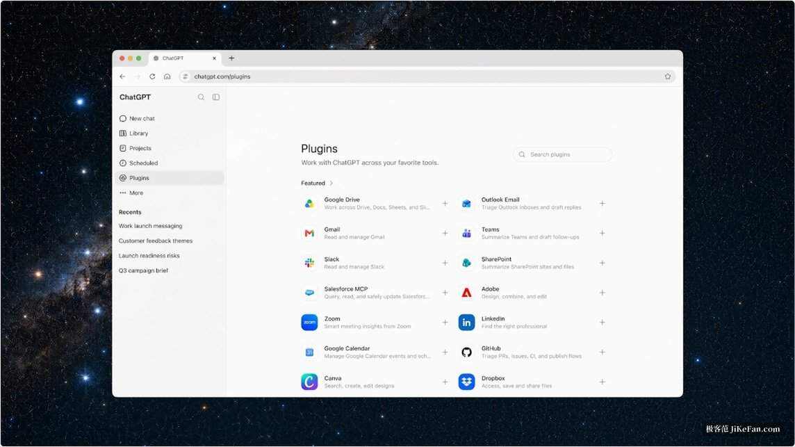Start a New chat

pyautogui.click(x=170, y=118)
